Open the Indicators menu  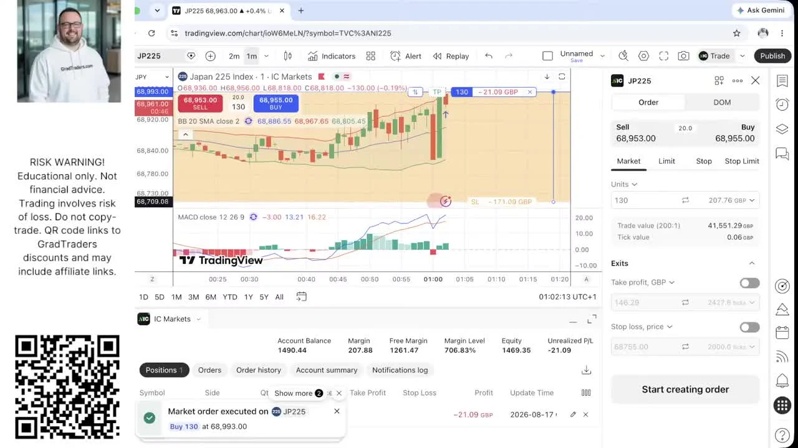(x=332, y=56)
